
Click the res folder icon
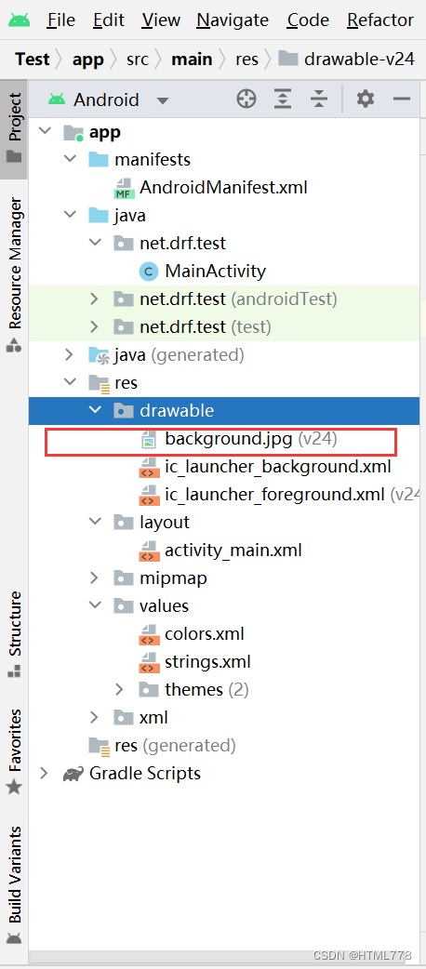click(x=99, y=384)
